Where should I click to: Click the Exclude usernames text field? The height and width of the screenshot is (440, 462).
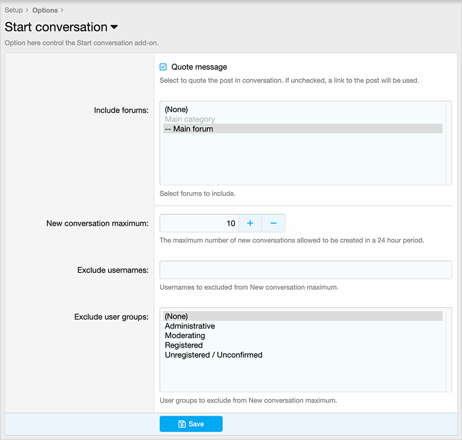[306, 270]
